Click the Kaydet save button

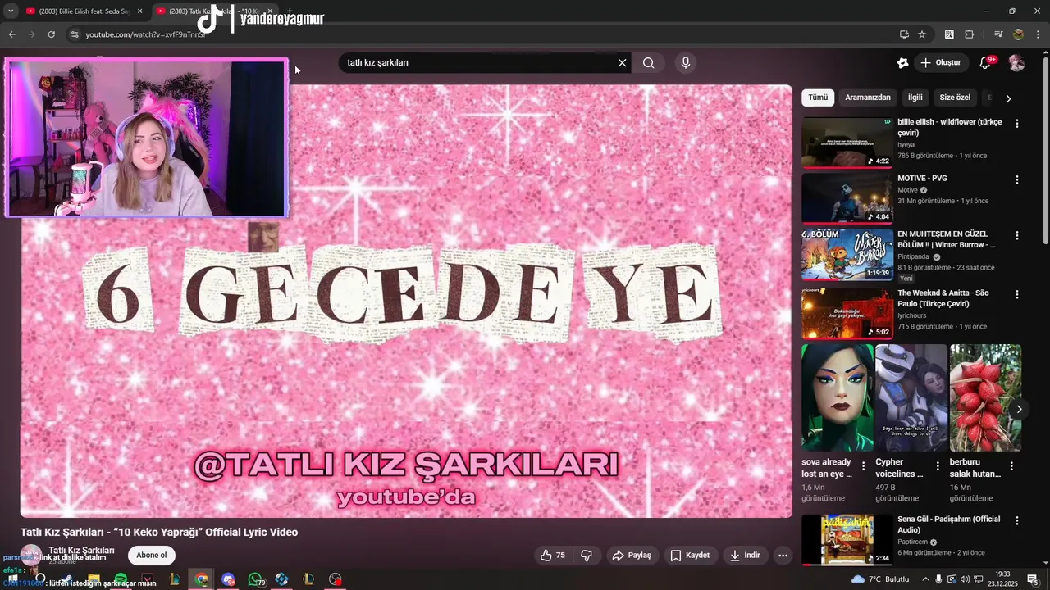pyautogui.click(x=690, y=556)
